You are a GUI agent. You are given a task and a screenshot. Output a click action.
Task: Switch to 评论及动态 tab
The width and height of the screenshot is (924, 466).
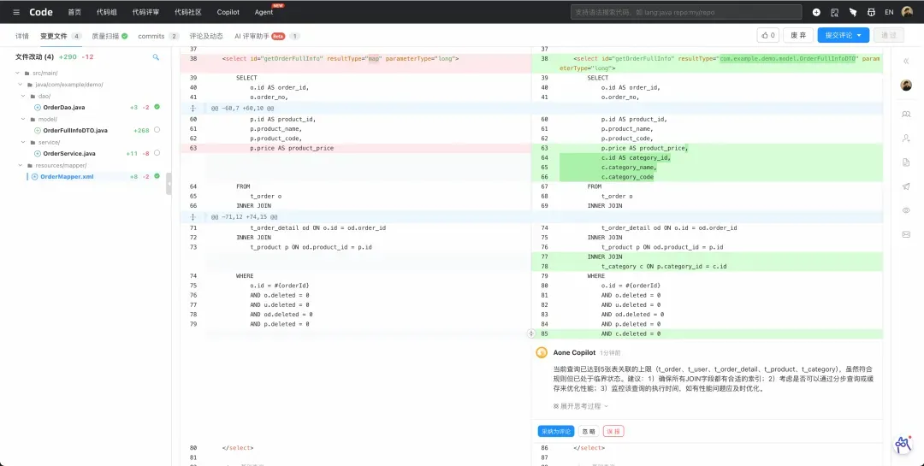pos(206,36)
